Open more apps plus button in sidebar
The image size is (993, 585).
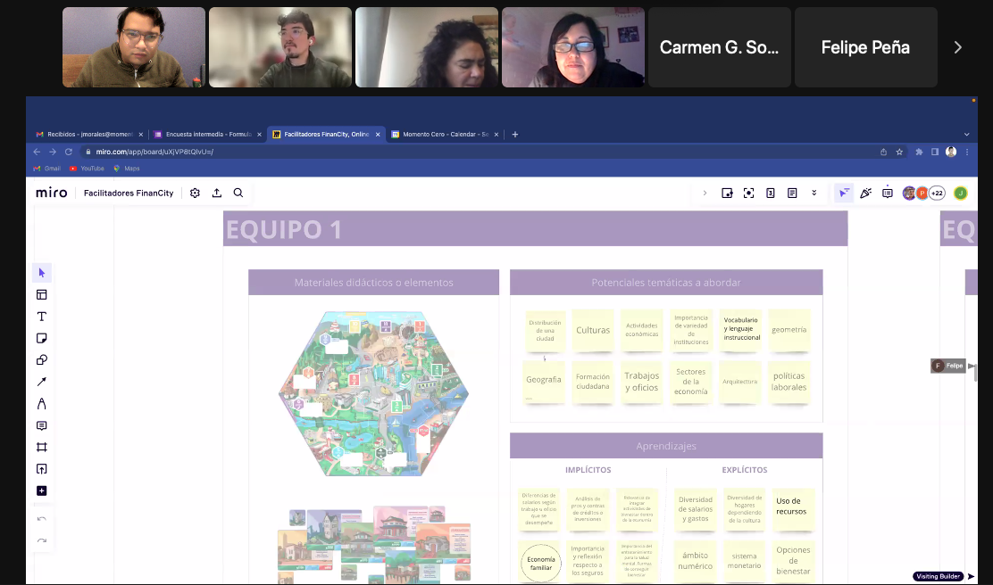(x=42, y=490)
